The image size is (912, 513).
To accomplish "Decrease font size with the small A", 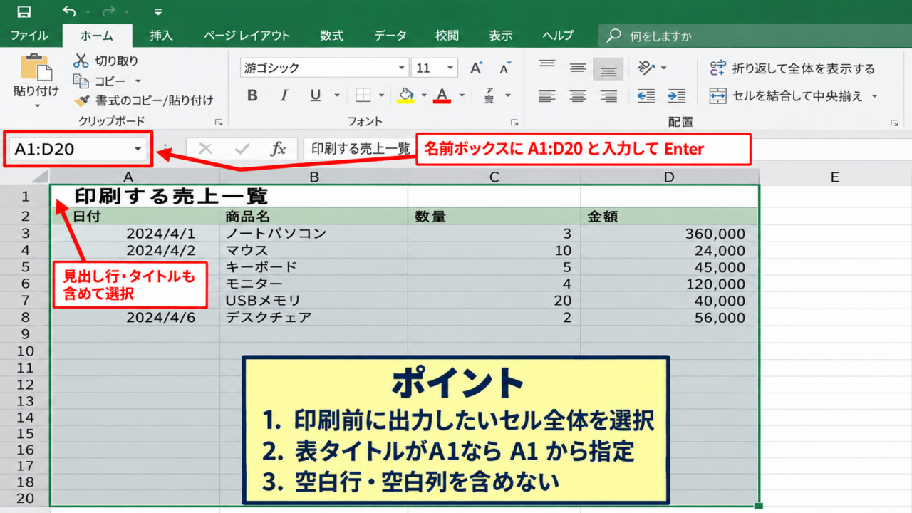I will pos(505,68).
